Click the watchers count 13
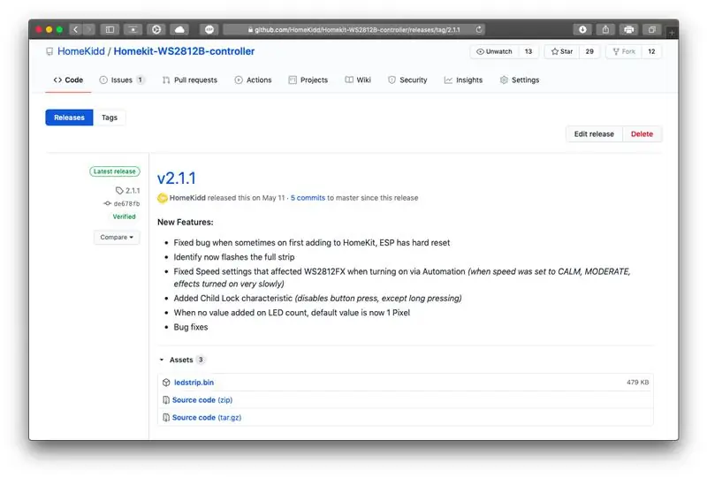 (x=528, y=51)
